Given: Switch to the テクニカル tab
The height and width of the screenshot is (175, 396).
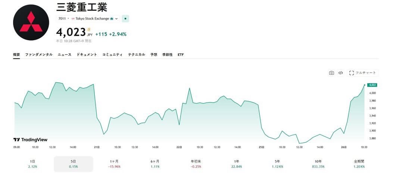Looking at the screenshot, I should [x=136, y=55].
